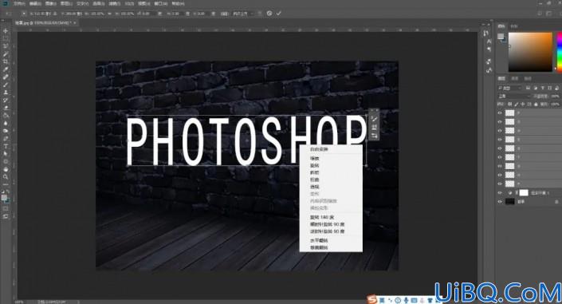Image resolution: width=562 pixels, height=304 pixels.
Task: Select the Clone Stamp tool
Action: (x=6, y=93)
